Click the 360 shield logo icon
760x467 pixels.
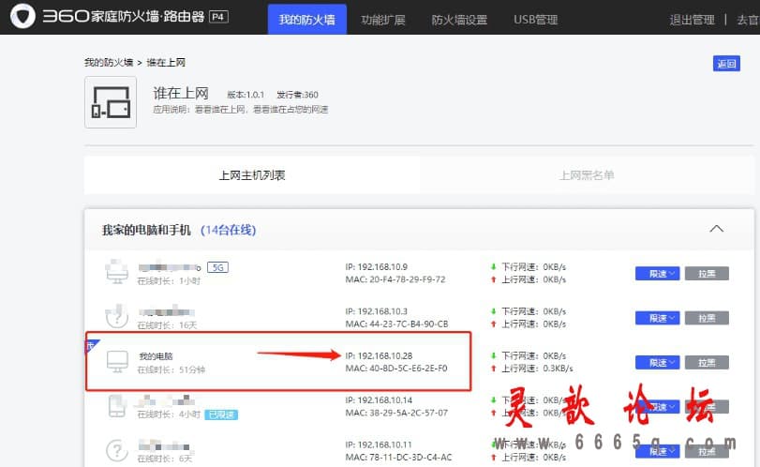pyautogui.click(x=22, y=16)
